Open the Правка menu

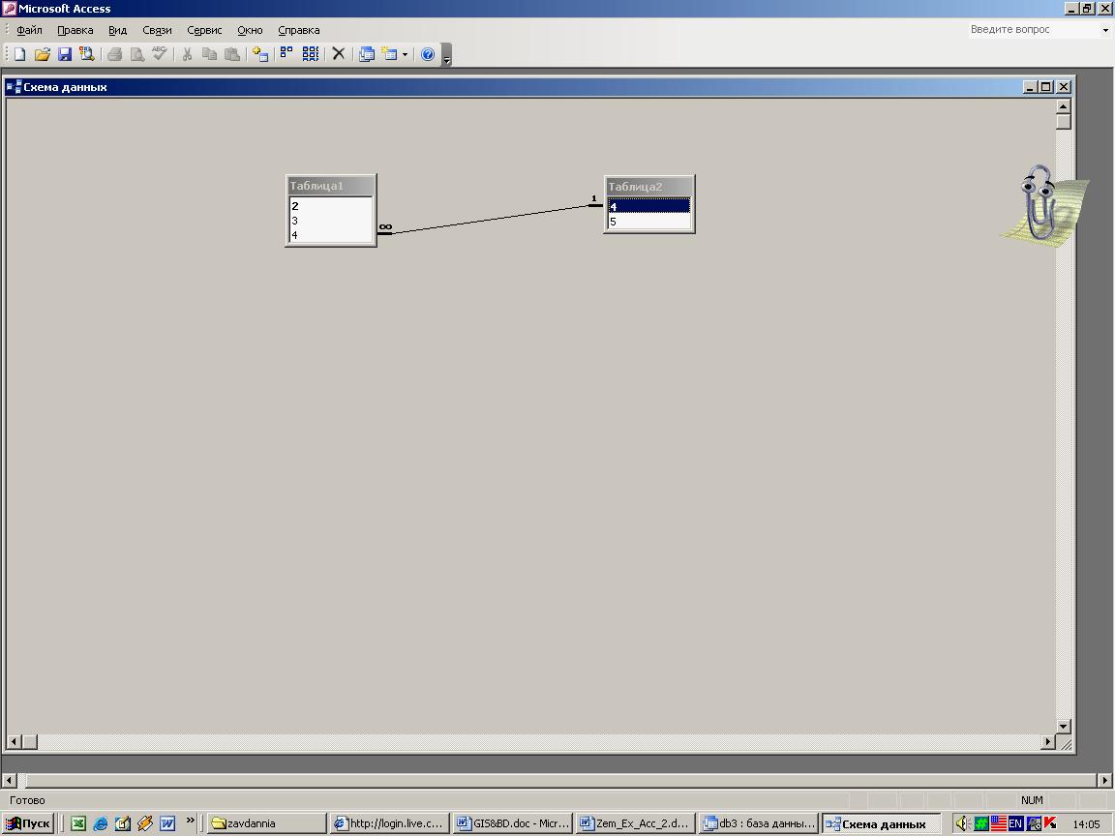coord(75,30)
